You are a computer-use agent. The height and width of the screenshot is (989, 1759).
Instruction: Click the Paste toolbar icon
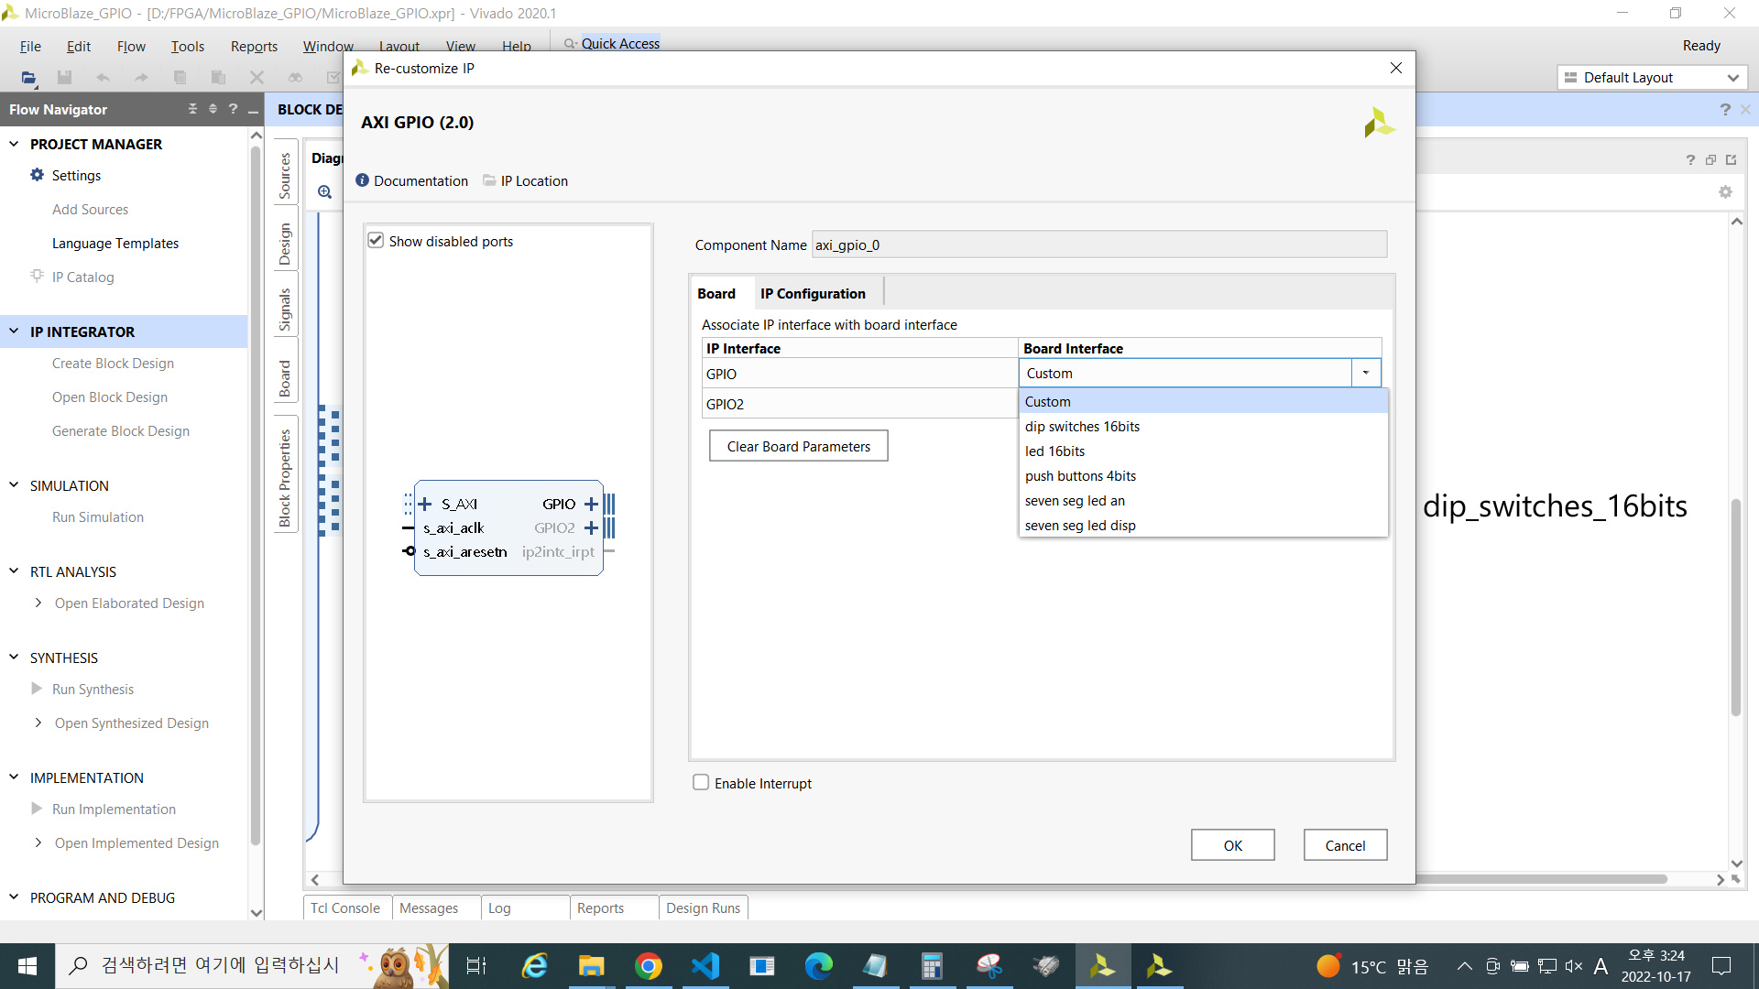point(218,78)
